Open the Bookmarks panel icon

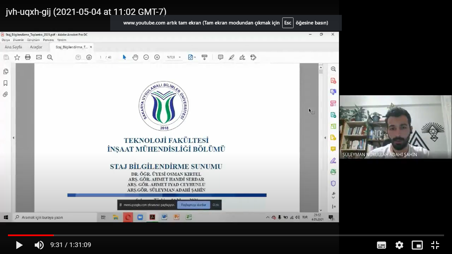click(x=6, y=83)
